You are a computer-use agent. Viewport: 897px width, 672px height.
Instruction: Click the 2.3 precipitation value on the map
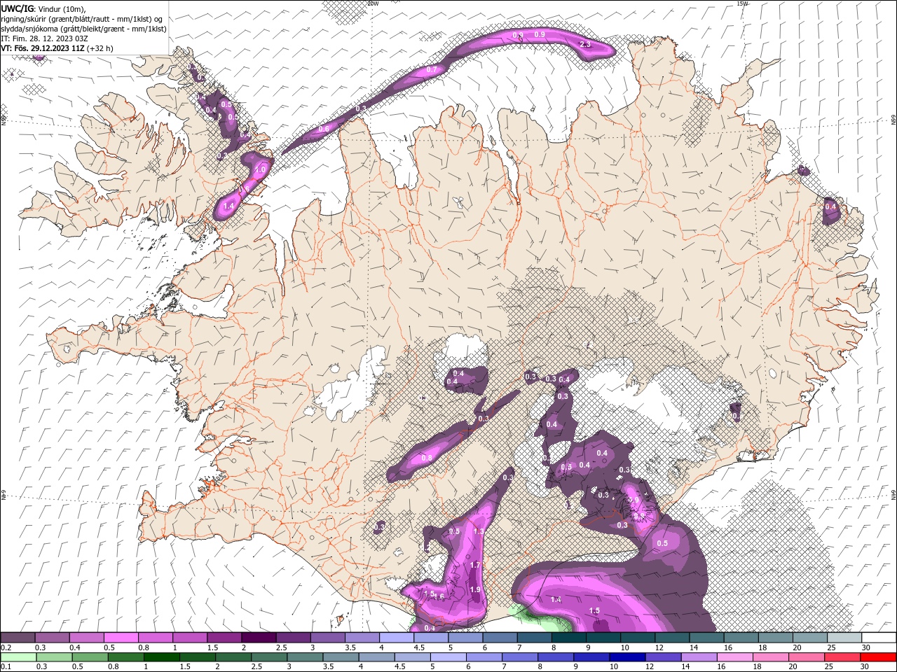[586, 44]
